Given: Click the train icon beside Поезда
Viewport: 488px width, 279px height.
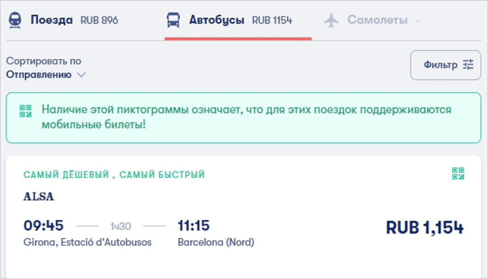Looking at the screenshot, I should (x=15, y=20).
